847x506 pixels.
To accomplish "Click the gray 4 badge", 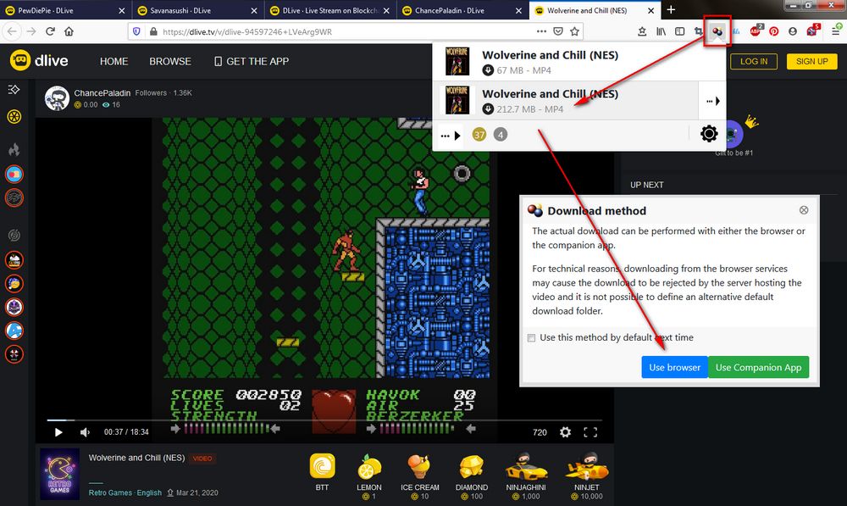I will point(501,135).
